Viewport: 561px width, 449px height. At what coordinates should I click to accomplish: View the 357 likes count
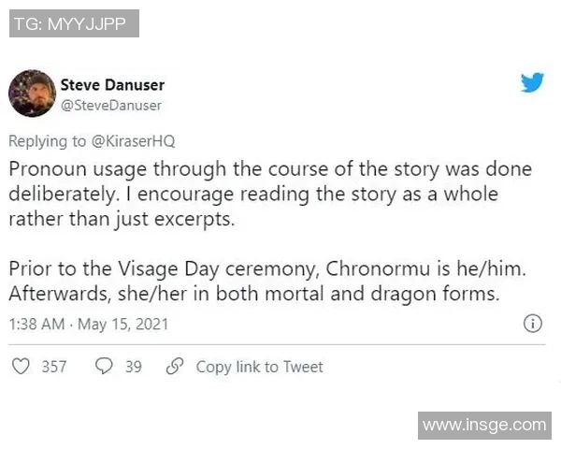54,367
